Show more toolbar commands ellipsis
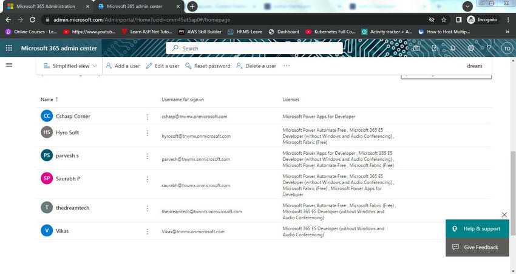The height and width of the screenshot is (274, 516). click(287, 66)
